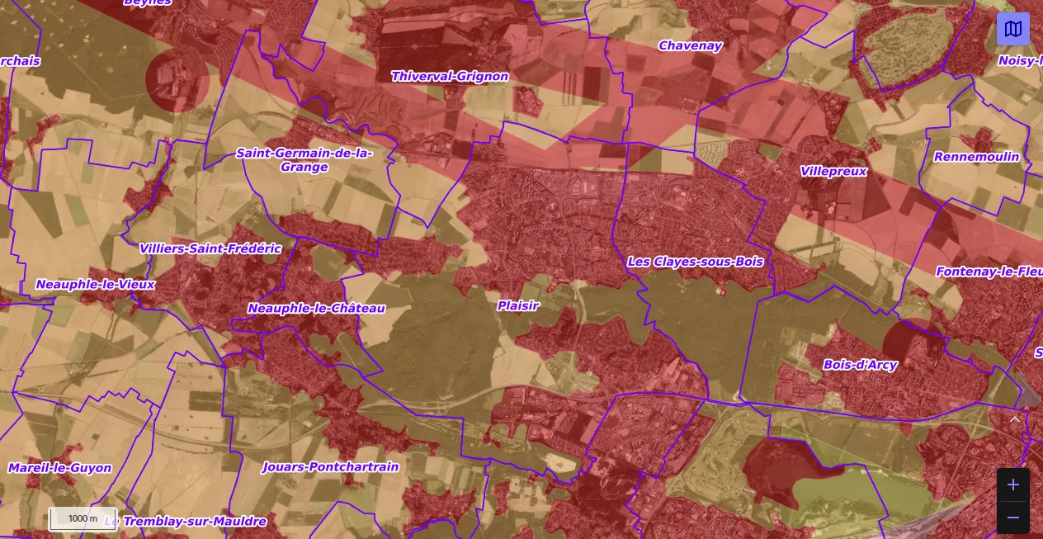Select Neauphle-le-Château on the map
Image resolution: width=1043 pixels, height=539 pixels.
tap(316, 309)
